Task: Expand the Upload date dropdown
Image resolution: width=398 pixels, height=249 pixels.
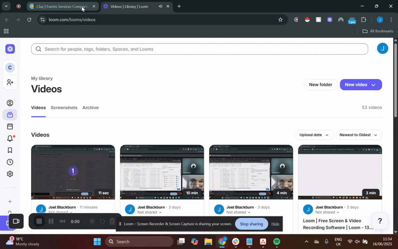Action: pyautogui.click(x=314, y=135)
